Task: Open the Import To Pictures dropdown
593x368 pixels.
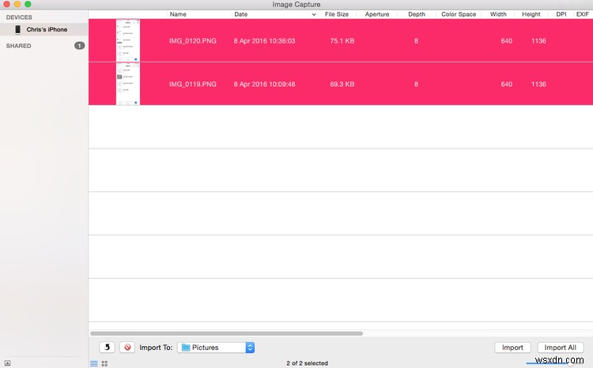Action: [x=250, y=347]
